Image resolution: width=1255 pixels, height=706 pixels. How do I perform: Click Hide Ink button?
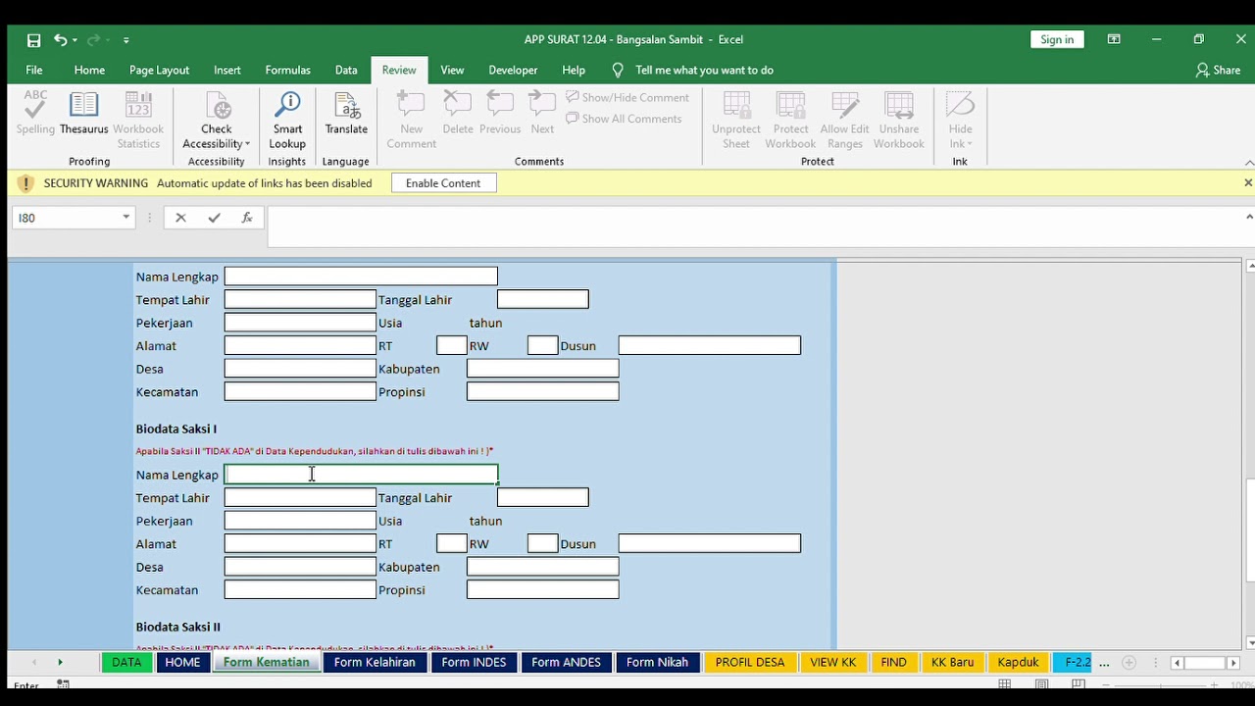(961, 120)
